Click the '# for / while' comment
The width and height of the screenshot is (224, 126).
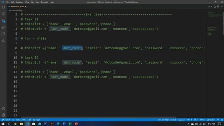click(34, 38)
